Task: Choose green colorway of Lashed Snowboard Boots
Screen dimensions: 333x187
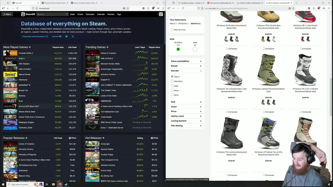Action: 263,102
